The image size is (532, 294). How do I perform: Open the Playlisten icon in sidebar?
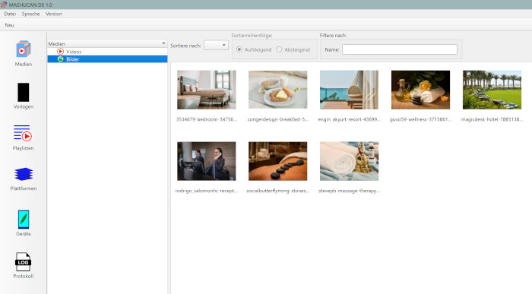tap(23, 133)
